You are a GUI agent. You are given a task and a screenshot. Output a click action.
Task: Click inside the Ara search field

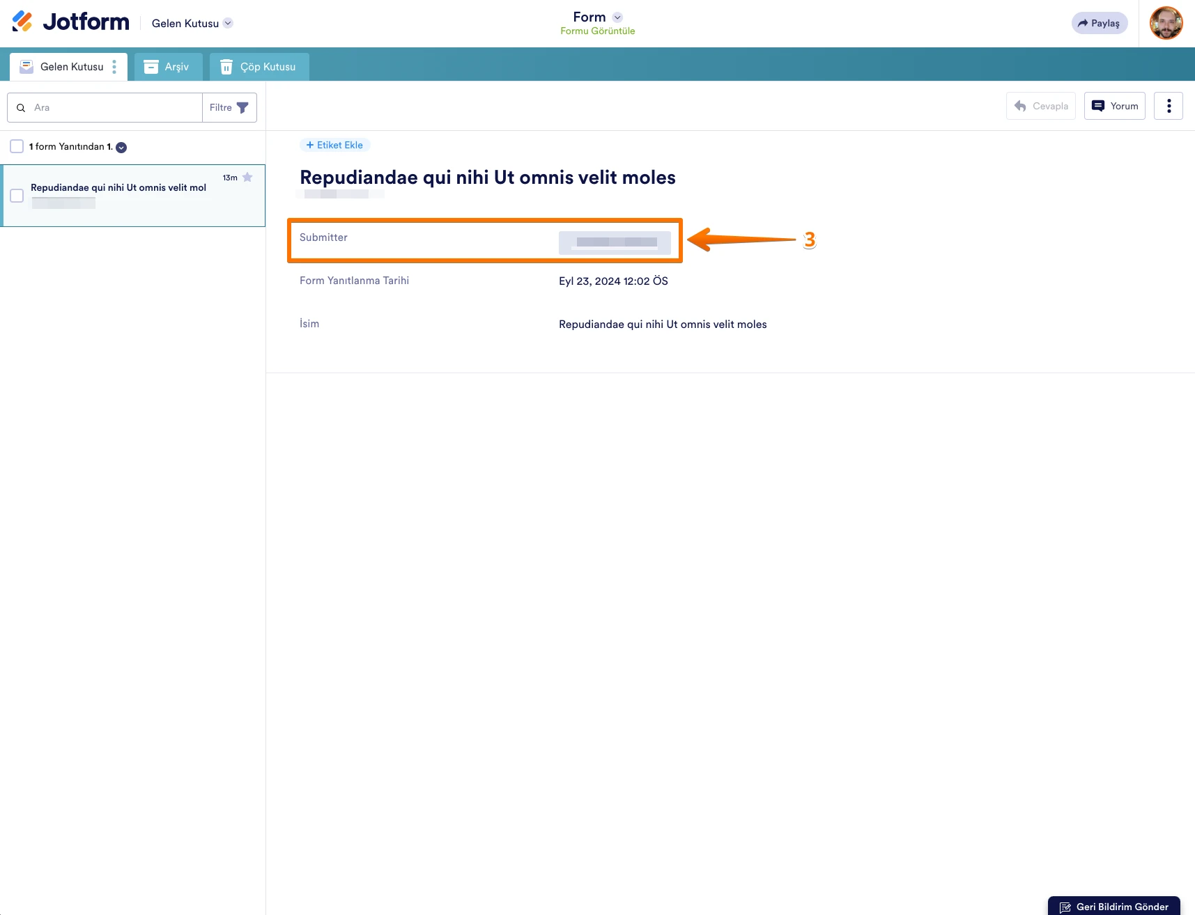click(105, 107)
